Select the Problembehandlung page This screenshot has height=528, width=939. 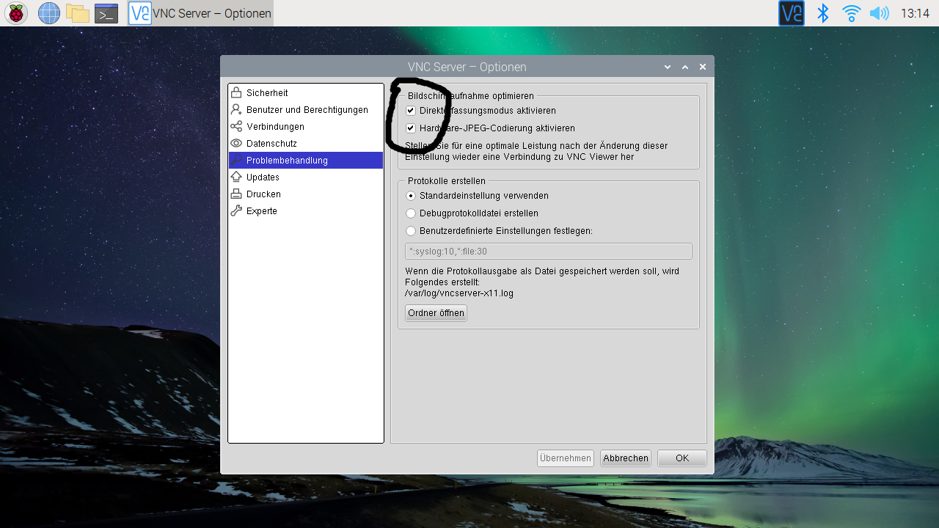click(x=306, y=160)
